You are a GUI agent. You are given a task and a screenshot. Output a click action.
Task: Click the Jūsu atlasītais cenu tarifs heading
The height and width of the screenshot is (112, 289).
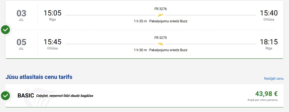tap(39, 77)
